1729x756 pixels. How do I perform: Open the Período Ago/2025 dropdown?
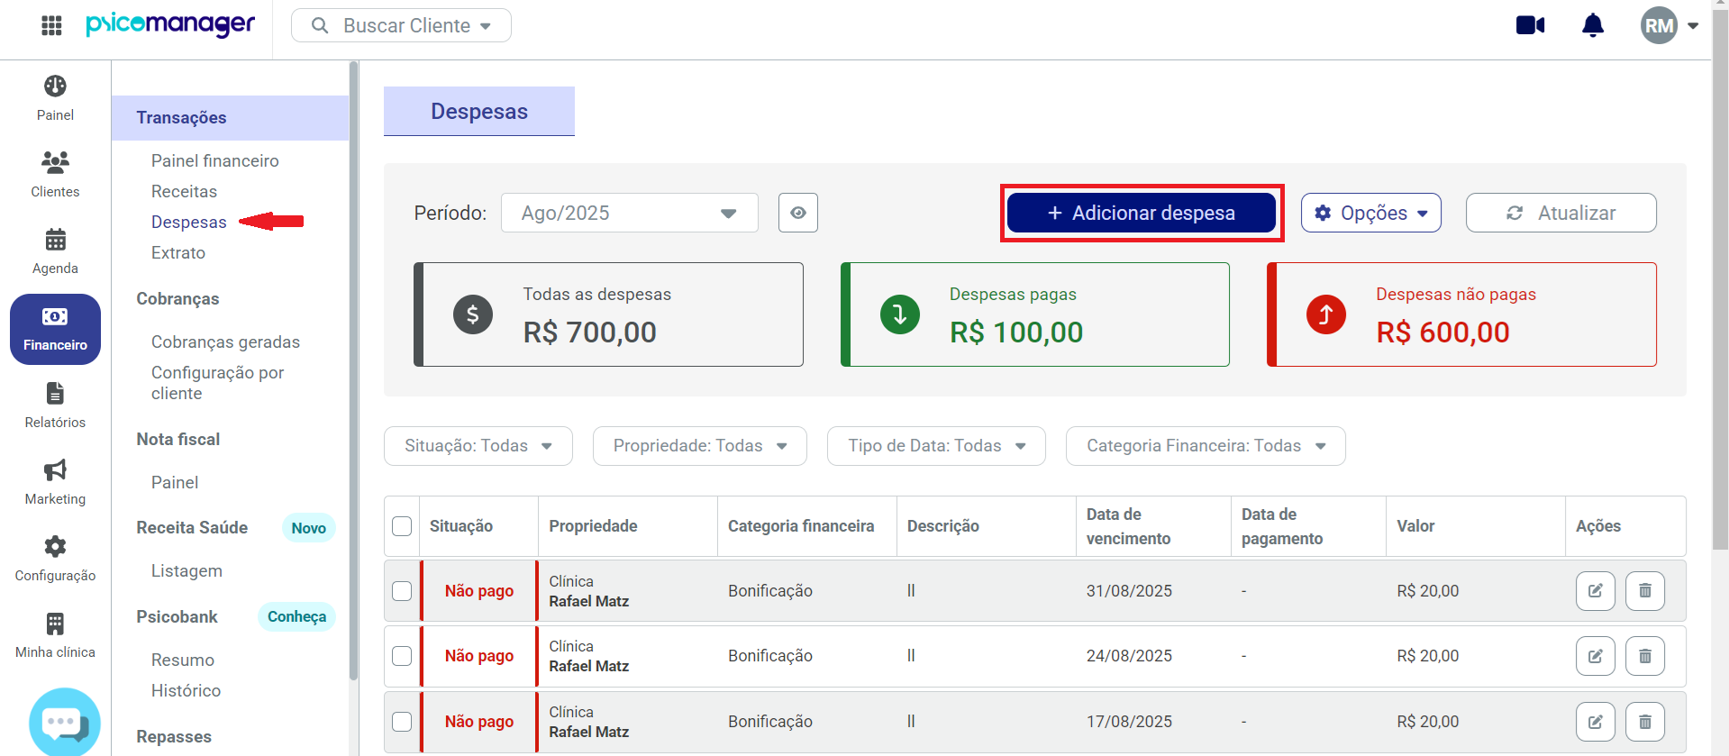tap(629, 213)
